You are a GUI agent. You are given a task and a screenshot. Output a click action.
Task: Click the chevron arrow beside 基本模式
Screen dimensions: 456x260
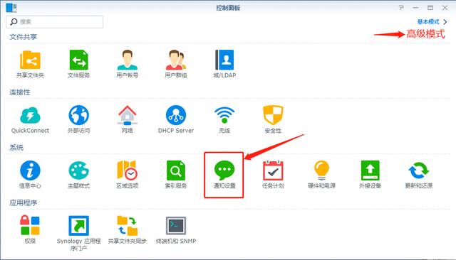point(445,22)
